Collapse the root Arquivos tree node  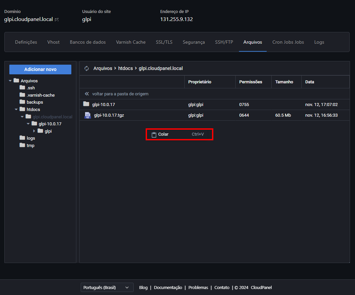click(x=10, y=81)
